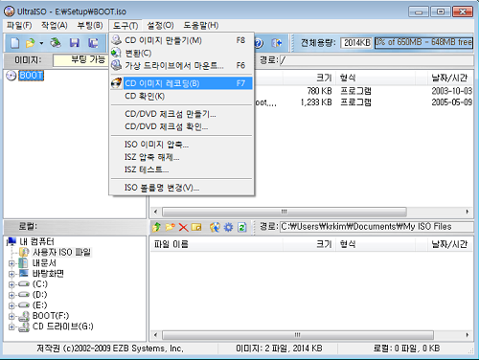Click the blue gear settings icon
The width and height of the screenshot is (479, 360).
click(228, 227)
